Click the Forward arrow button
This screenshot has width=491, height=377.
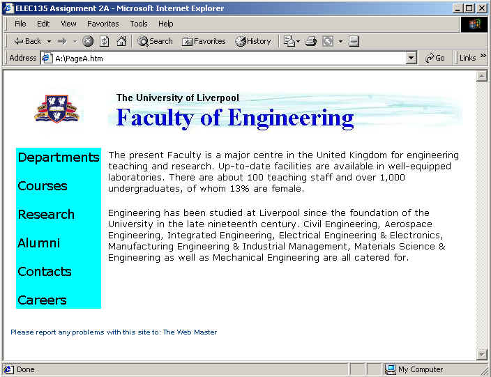62,41
